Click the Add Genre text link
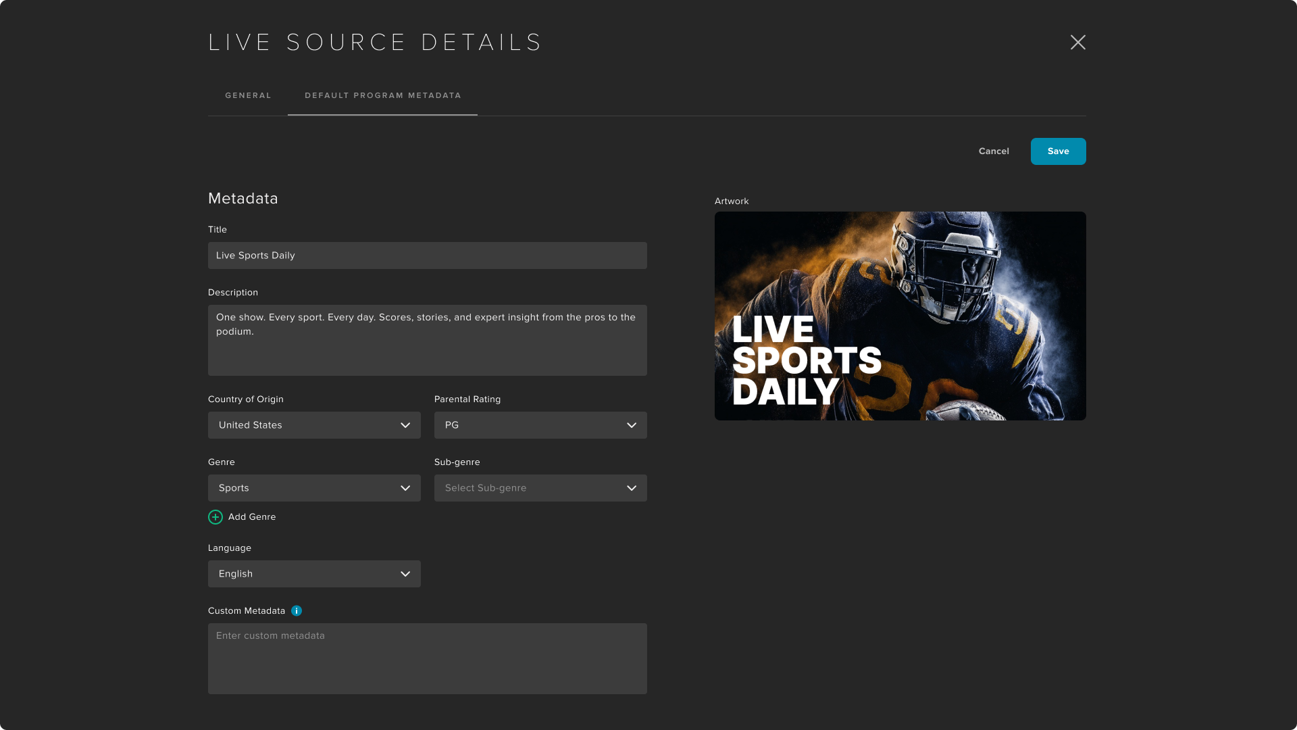The width and height of the screenshot is (1297, 730). click(x=252, y=517)
